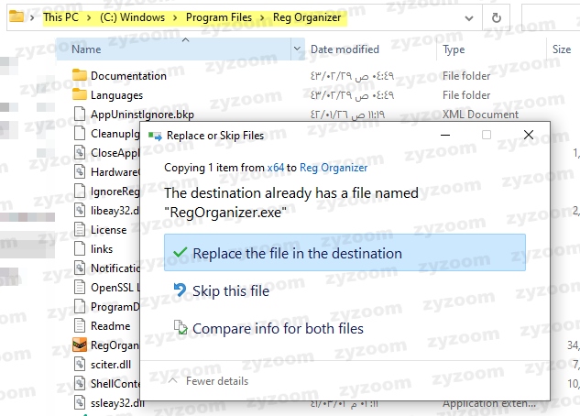Expand chevron after Program Files breadcrumb
The image size is (580, 416).
point(262,17)
